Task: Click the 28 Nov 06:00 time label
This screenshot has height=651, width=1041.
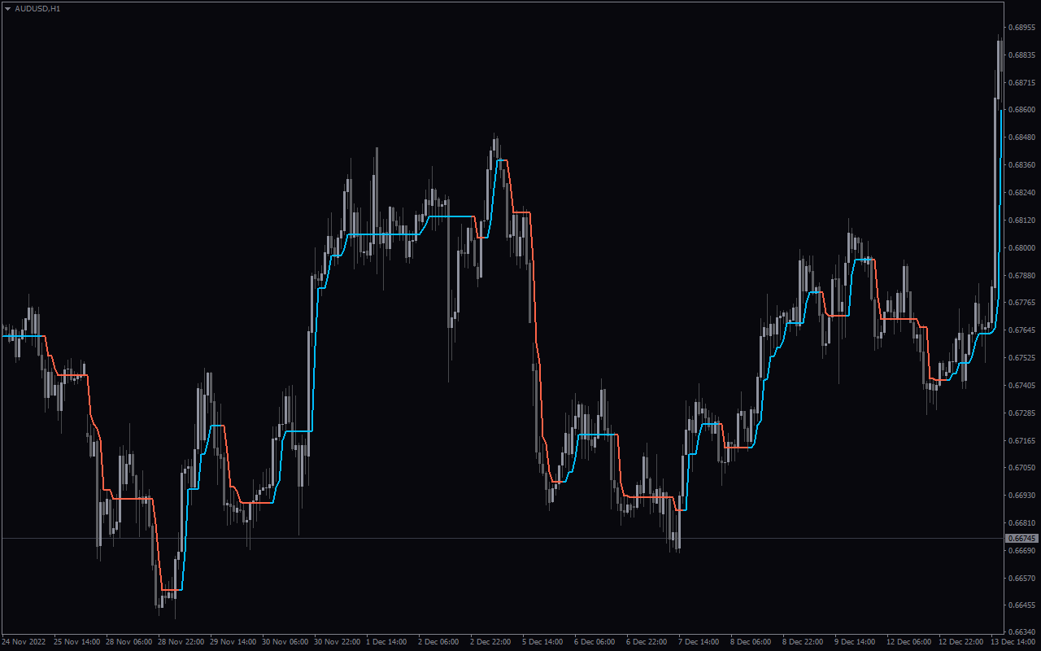Action: [x=129, y=642]
